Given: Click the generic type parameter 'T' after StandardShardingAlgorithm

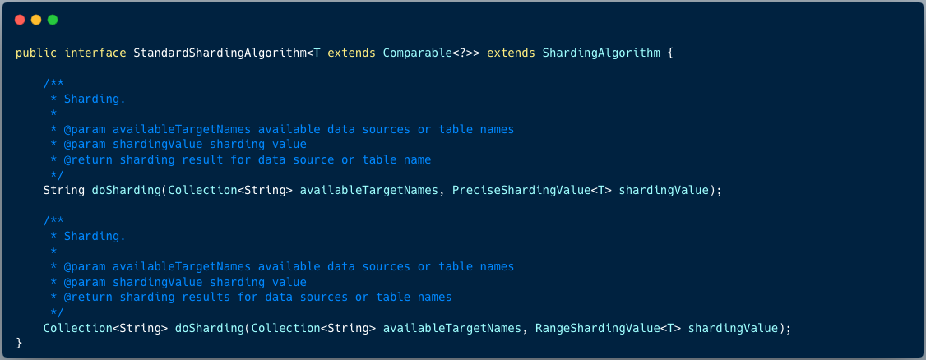Looking at the screenshot, I should (317, 53).
